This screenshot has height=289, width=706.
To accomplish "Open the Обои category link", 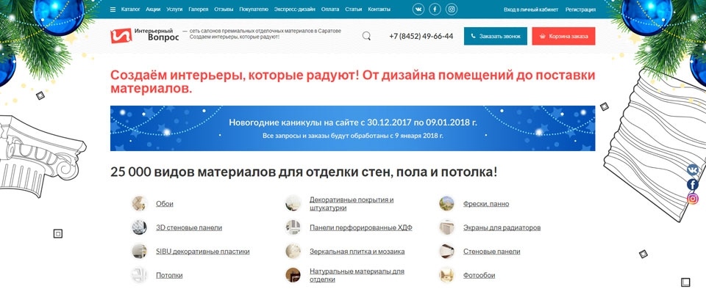I will (x=165, y=204).
